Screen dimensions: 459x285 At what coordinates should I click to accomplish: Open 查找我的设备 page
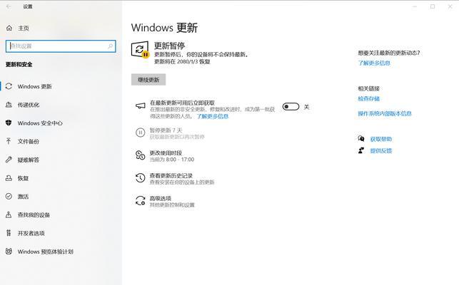point(61,215)
